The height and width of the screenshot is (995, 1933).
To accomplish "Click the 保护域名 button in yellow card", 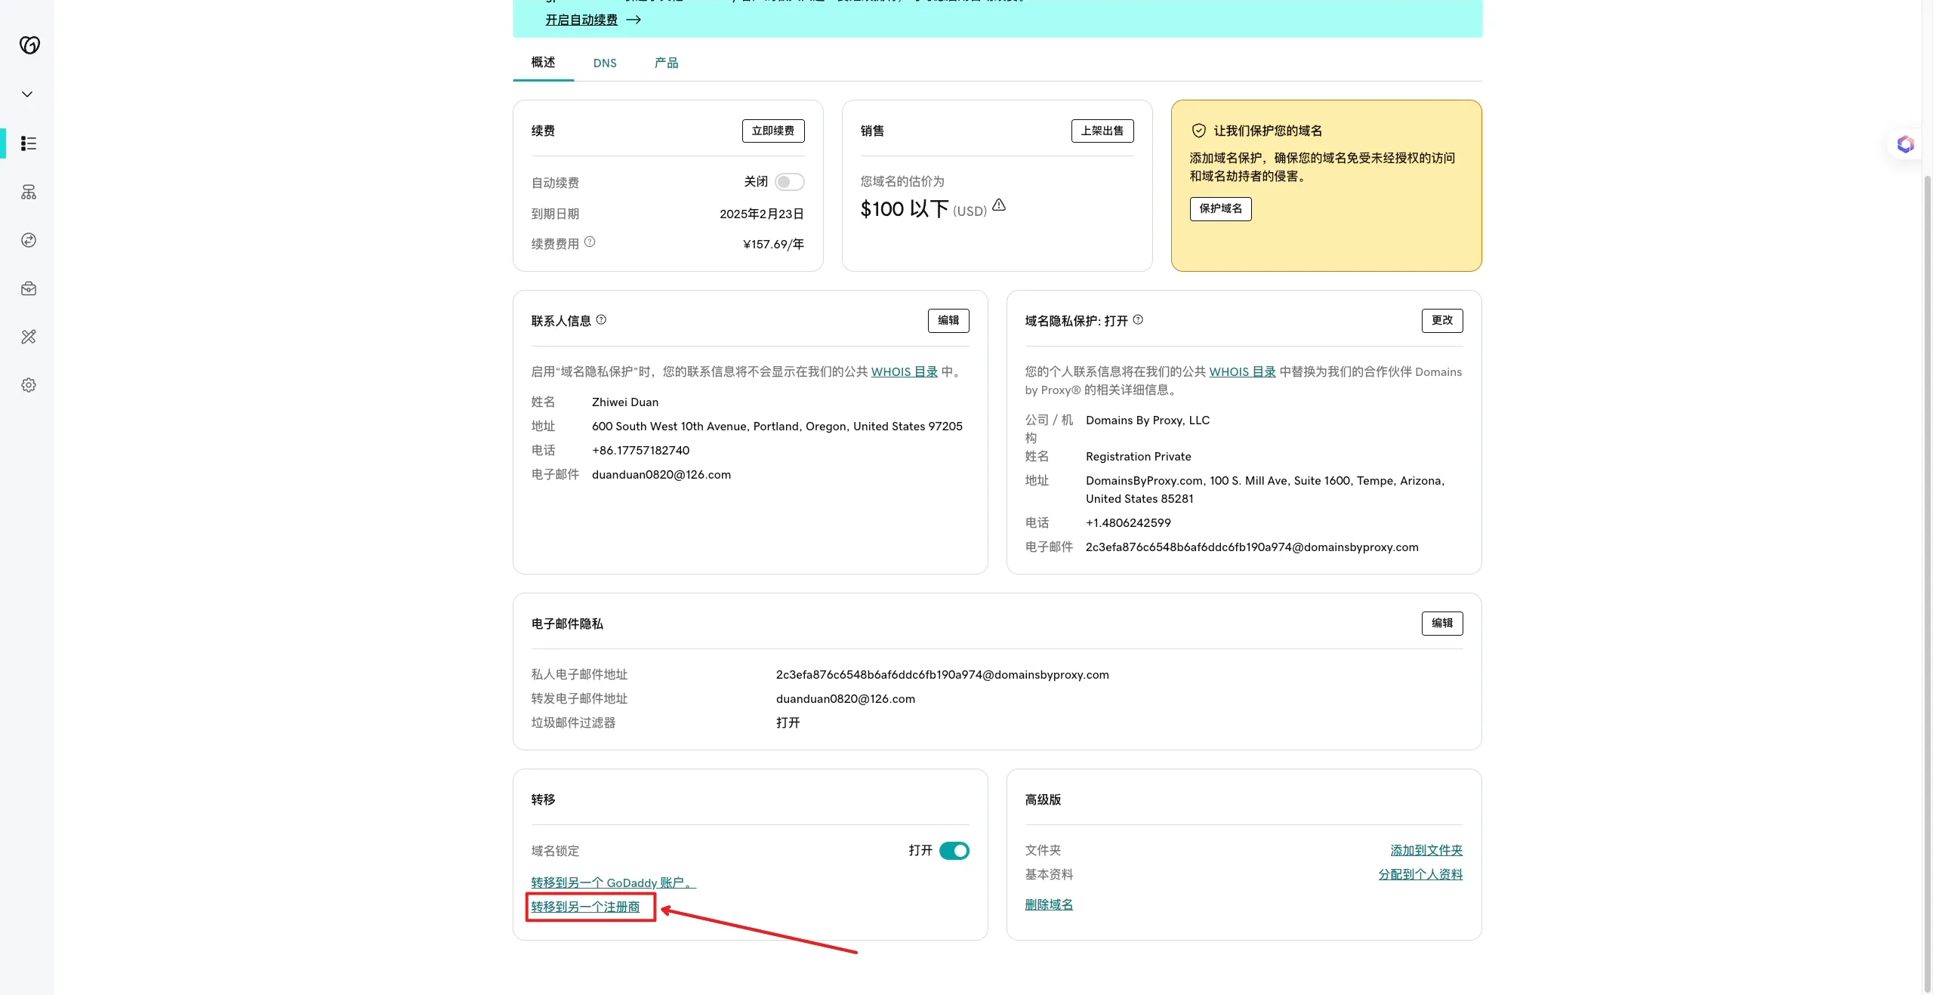I will (x=1220, y=208).
